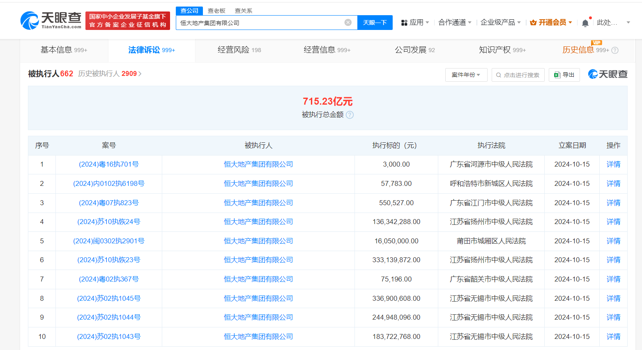This screenshot has width=642, height=350.
Task: Click the crown icon on 开通会员
Action: tap(533, 23)
